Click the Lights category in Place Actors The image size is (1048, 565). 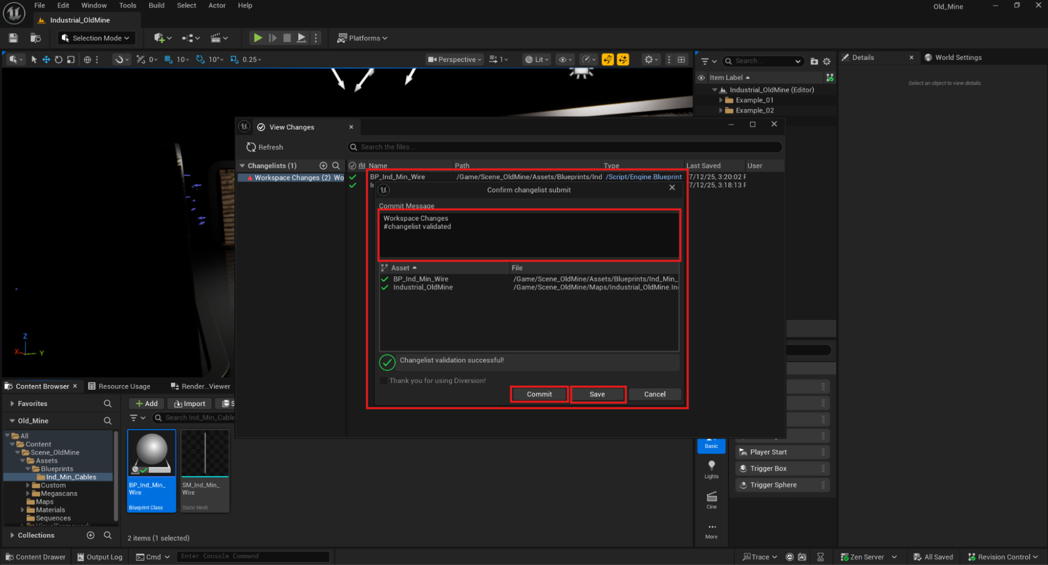pos(711,470)
